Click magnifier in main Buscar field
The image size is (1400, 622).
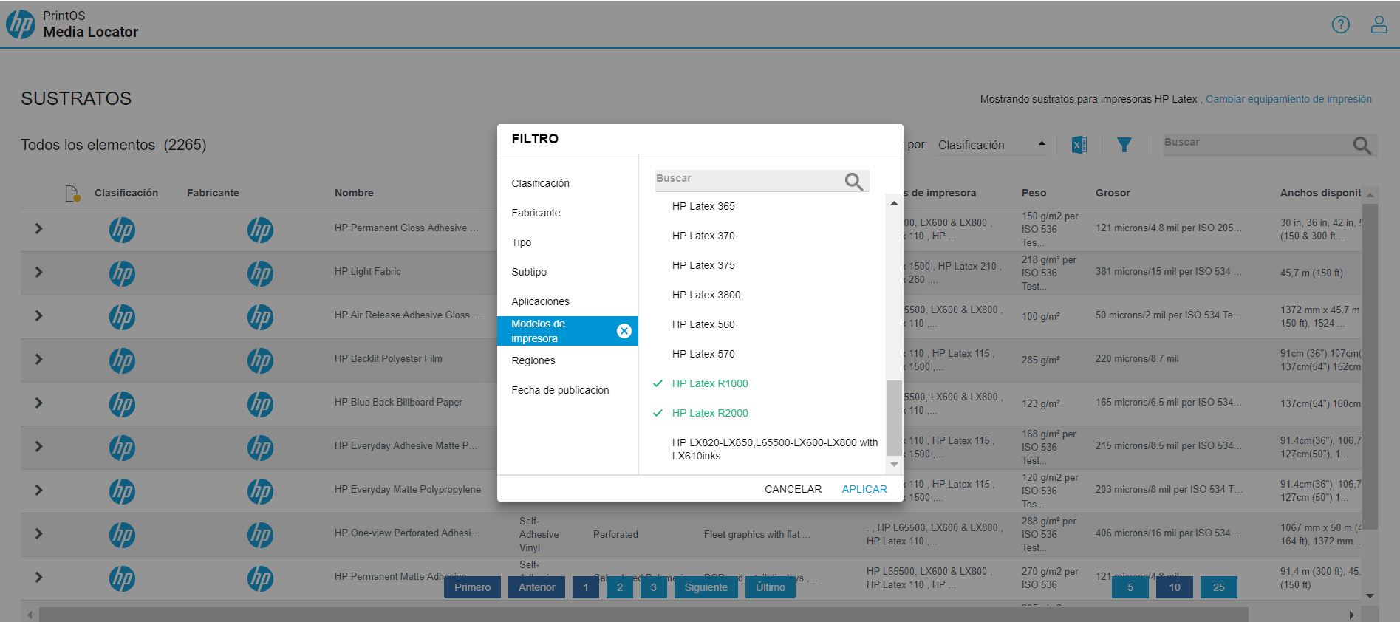pyautogui.click(x=1362, y=146)
